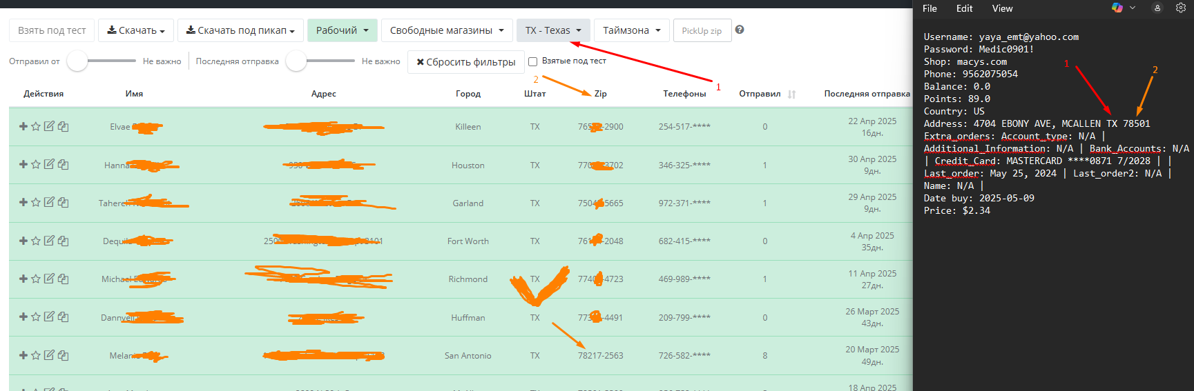This screenshot has width=1194, height=391.
Task: Click the sort arrows on the Отправил column
Action: 791,94
